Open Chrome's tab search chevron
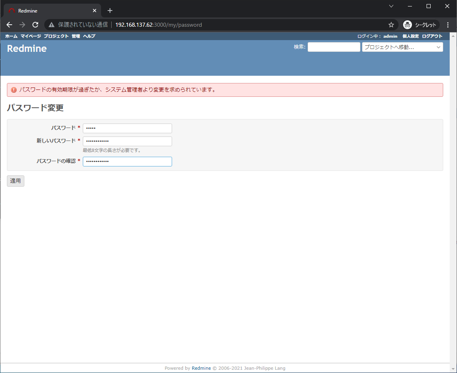 click(391, 6)
